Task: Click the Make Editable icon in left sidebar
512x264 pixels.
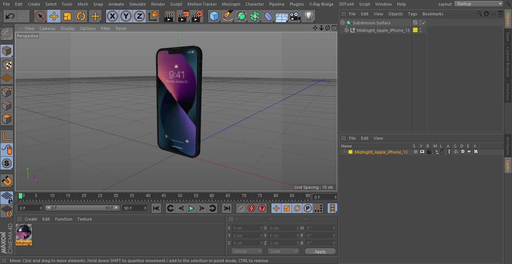Action: [7, 34]
